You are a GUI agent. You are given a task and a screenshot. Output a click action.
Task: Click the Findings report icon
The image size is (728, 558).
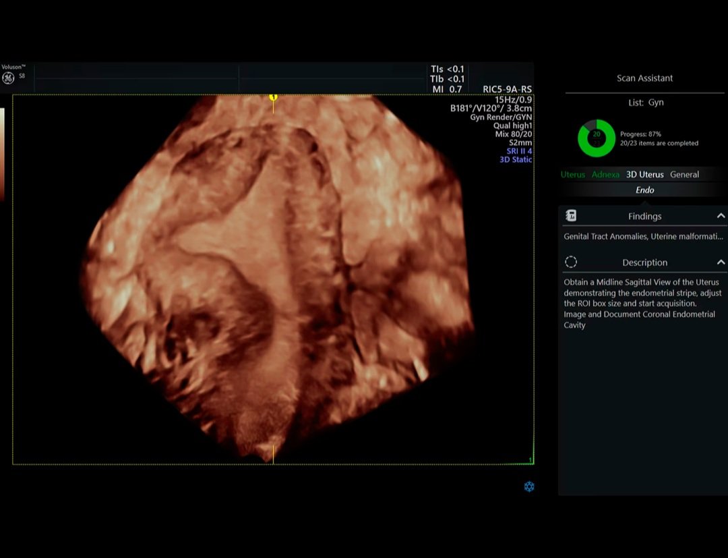pos(571,216)
